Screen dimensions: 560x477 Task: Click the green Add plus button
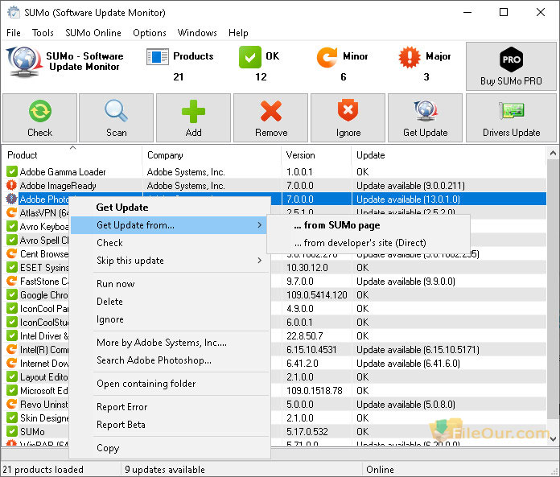[x=193, y=117]
